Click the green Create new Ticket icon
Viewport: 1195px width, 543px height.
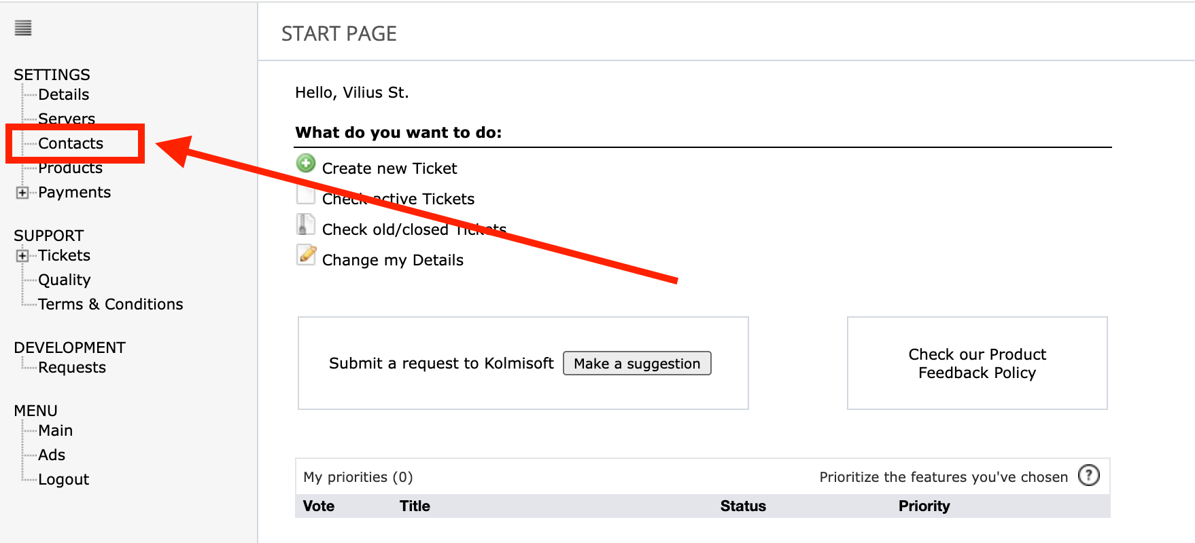(306, 164)
